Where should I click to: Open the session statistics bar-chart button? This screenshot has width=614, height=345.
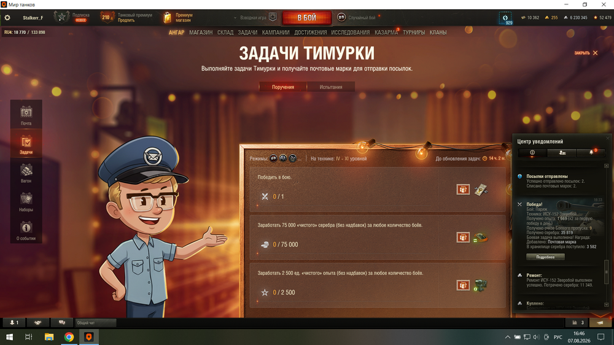pyautogui.click(x=578, y=323)
